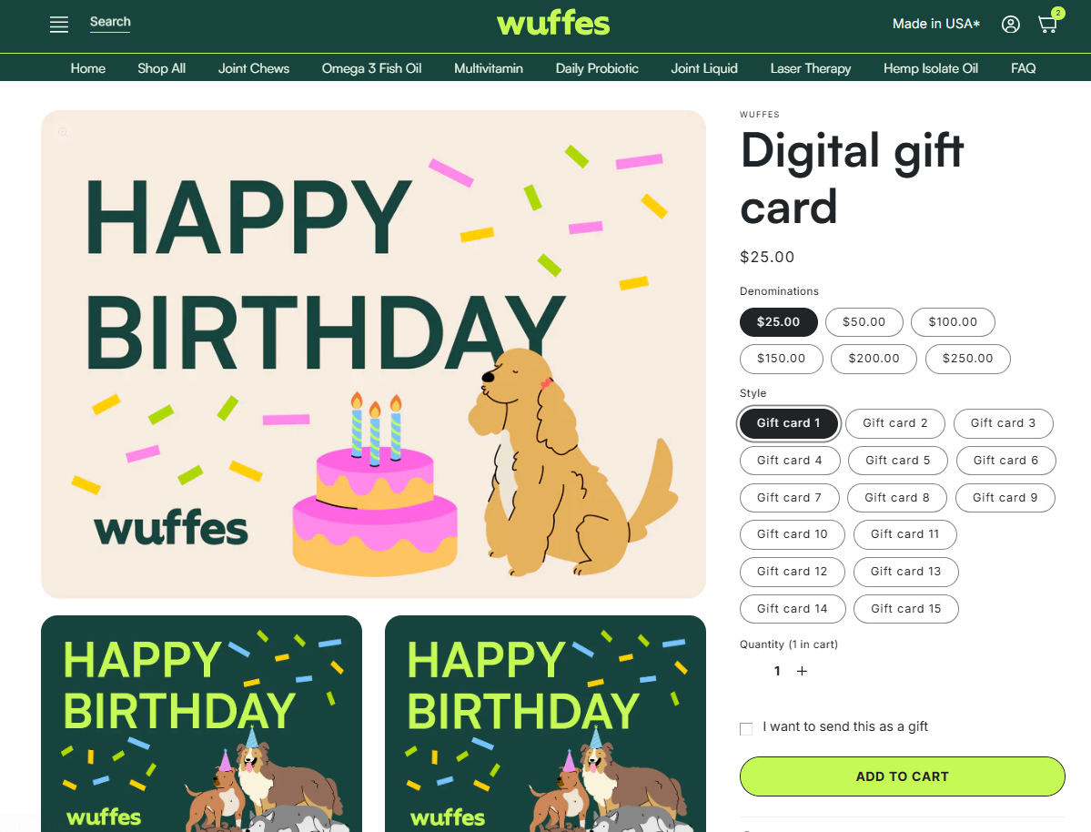Select Gift card 5 style
1091x832 pixels.
(x=897, y=461)
